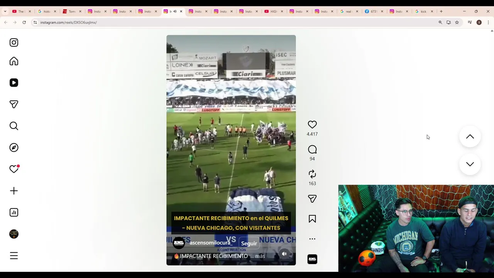Reload the page
Viewport: 494px width, 278px height.
click(x=24, y=22)
